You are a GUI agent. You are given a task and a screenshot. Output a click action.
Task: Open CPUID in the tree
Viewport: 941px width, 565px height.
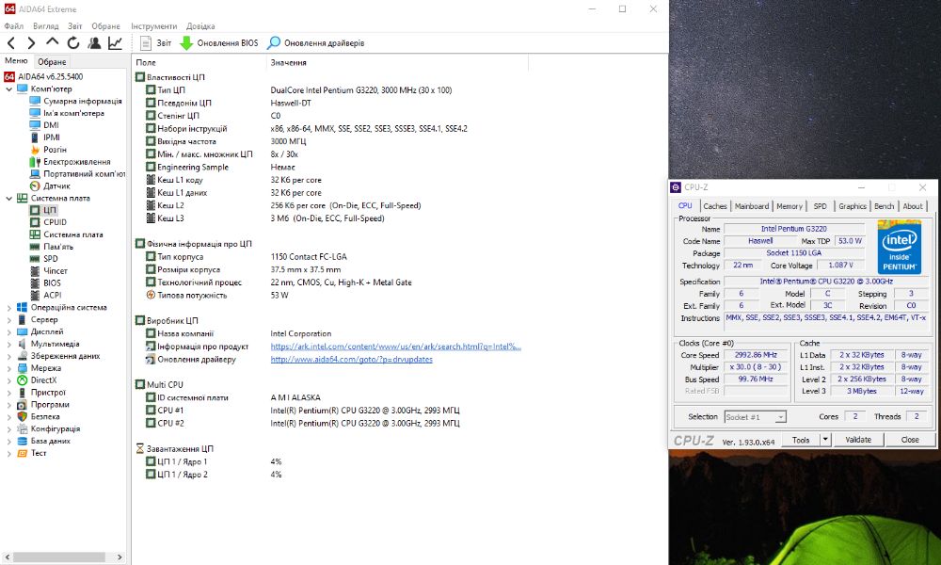[55, 222]
